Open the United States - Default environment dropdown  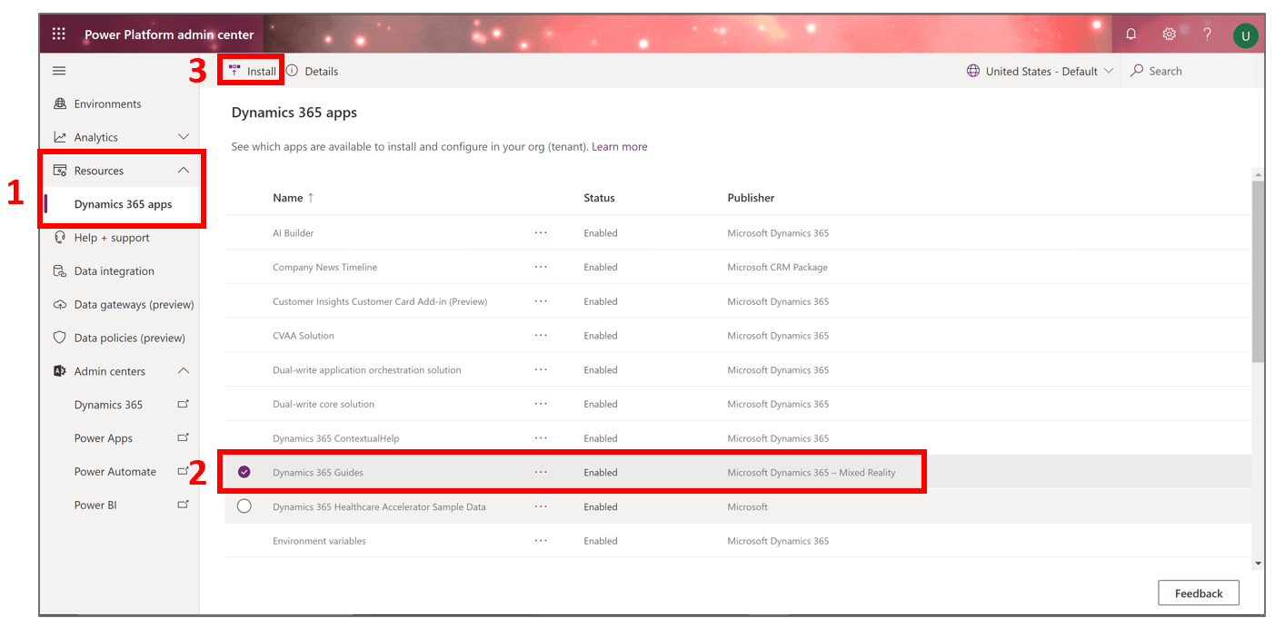click(x=1039, y=70)
